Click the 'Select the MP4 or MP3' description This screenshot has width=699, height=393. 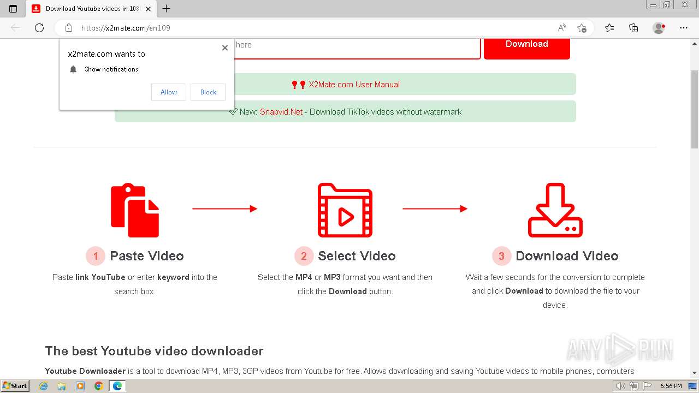tap(345, 284)
